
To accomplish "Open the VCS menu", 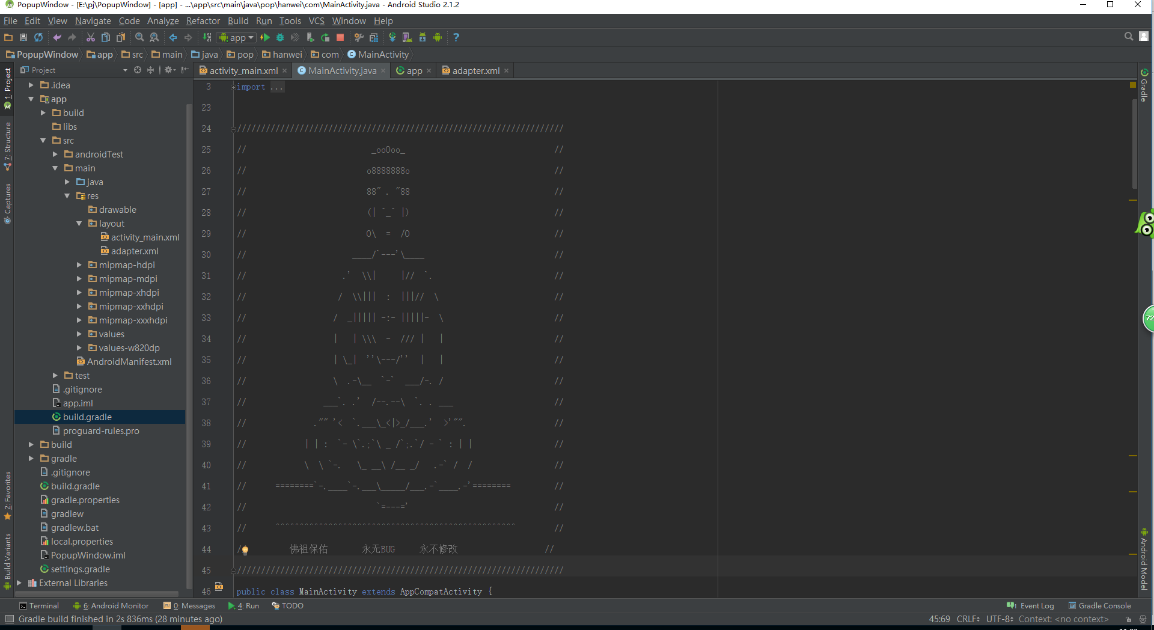I will point(317,21).
